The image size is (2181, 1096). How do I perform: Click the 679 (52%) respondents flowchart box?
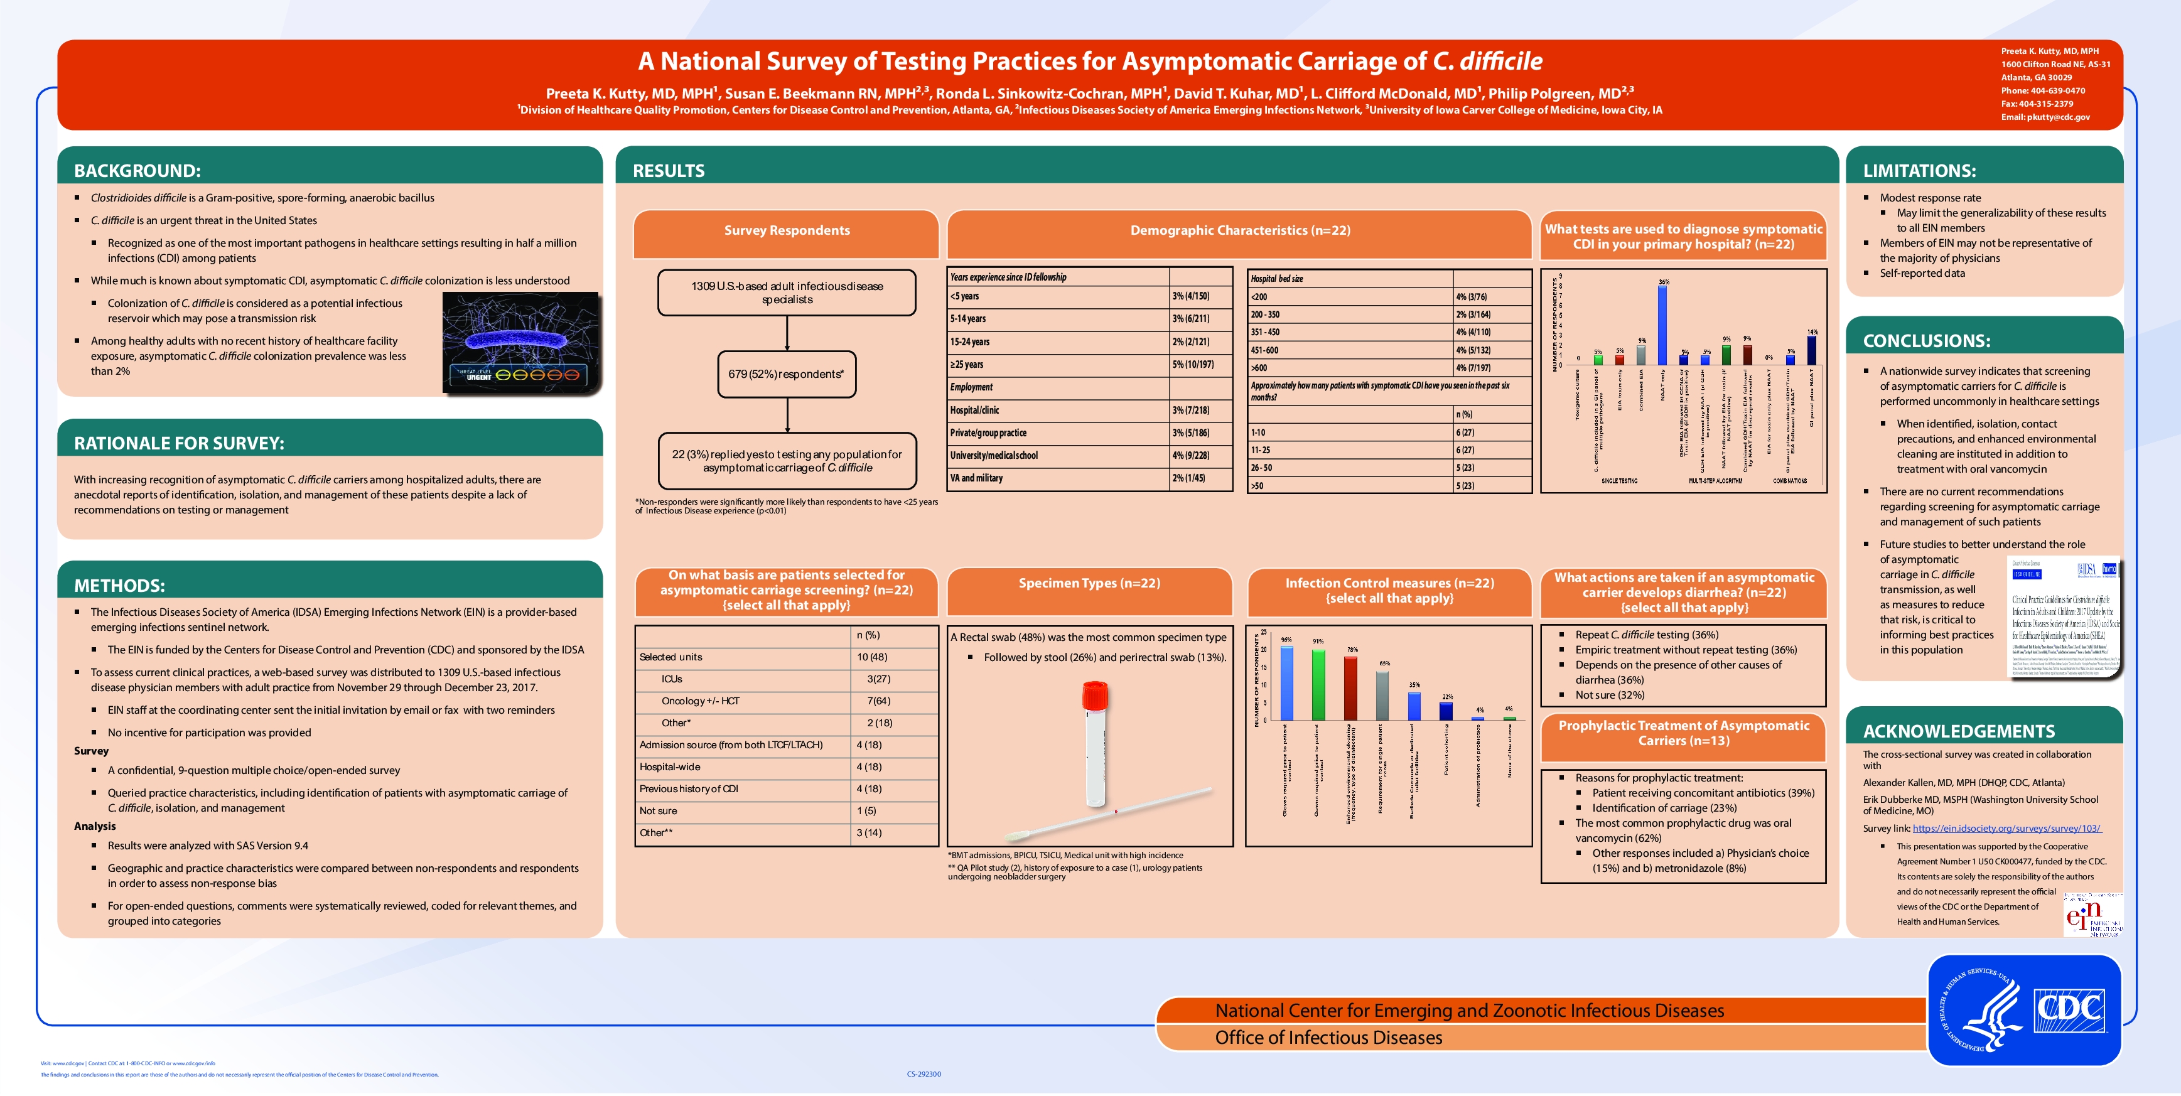click(x=787, y=374)
